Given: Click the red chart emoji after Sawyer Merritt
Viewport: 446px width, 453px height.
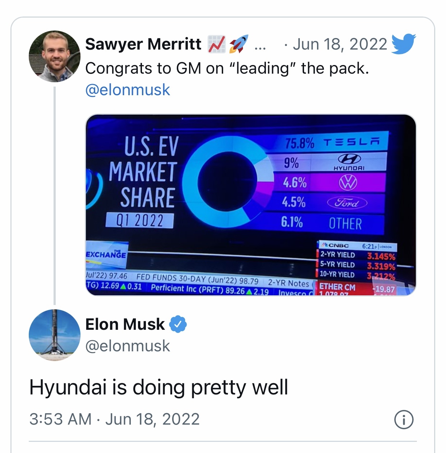Looking at the screenshot, I should point(217,44).
